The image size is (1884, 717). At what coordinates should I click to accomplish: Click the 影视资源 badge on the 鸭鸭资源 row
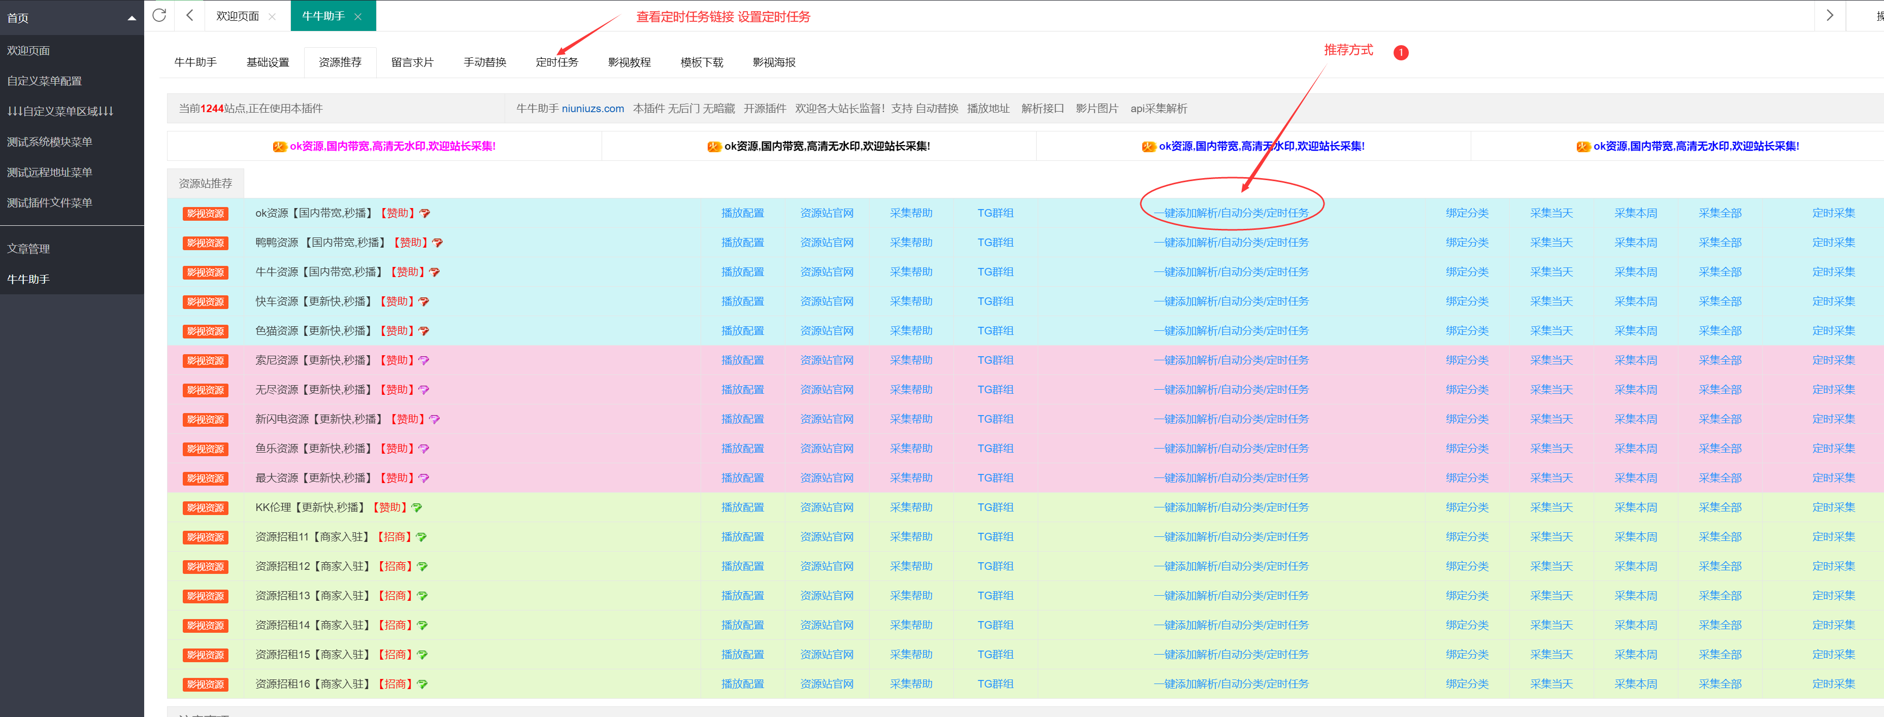pyautogui.click(x=206, y=244)
